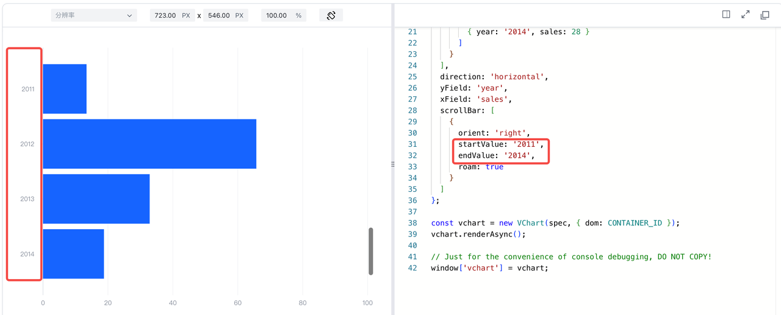Click line number 28 in gutter
Screen dimensions: 781x315
pos(412,110)
